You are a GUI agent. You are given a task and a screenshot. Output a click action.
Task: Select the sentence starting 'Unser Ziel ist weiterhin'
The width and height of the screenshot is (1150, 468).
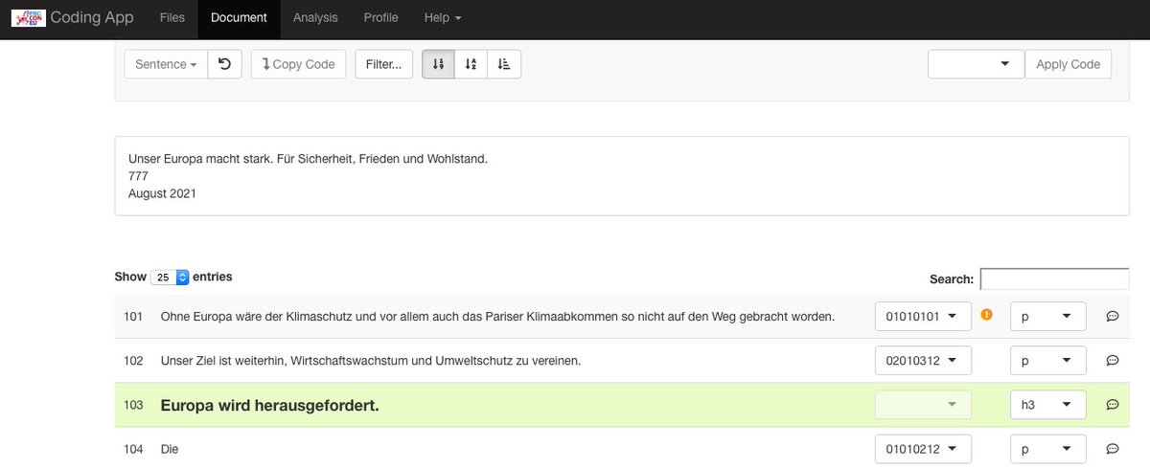click(371, 361)
